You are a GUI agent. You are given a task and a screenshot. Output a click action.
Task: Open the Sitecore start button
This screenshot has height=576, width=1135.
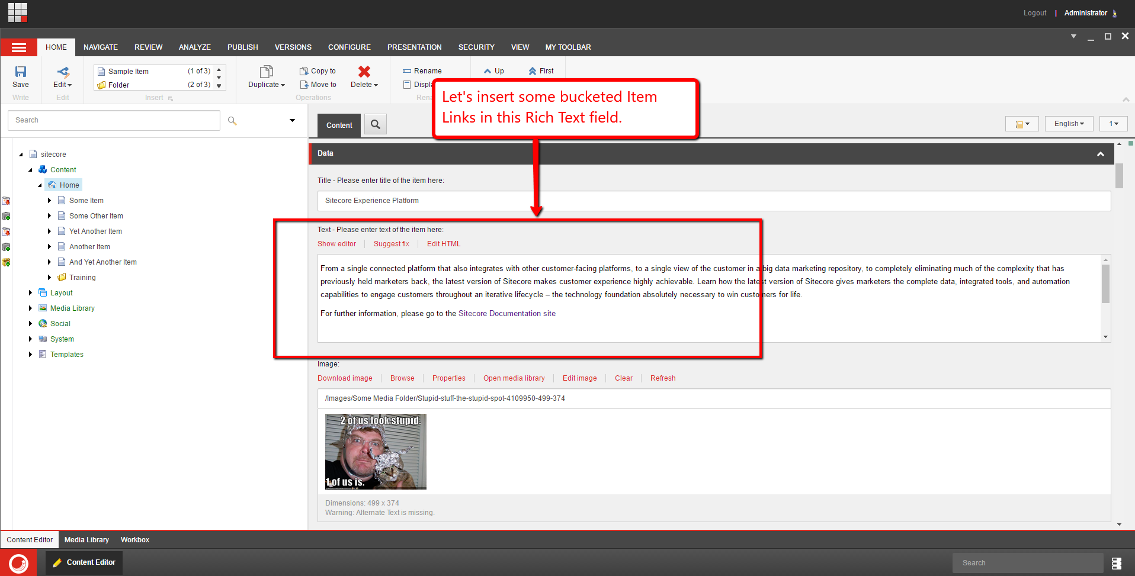[18, 562]
